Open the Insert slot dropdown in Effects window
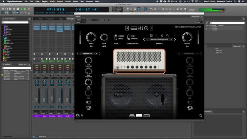Screen dimensions: 247x139 (x=92, y=20)
